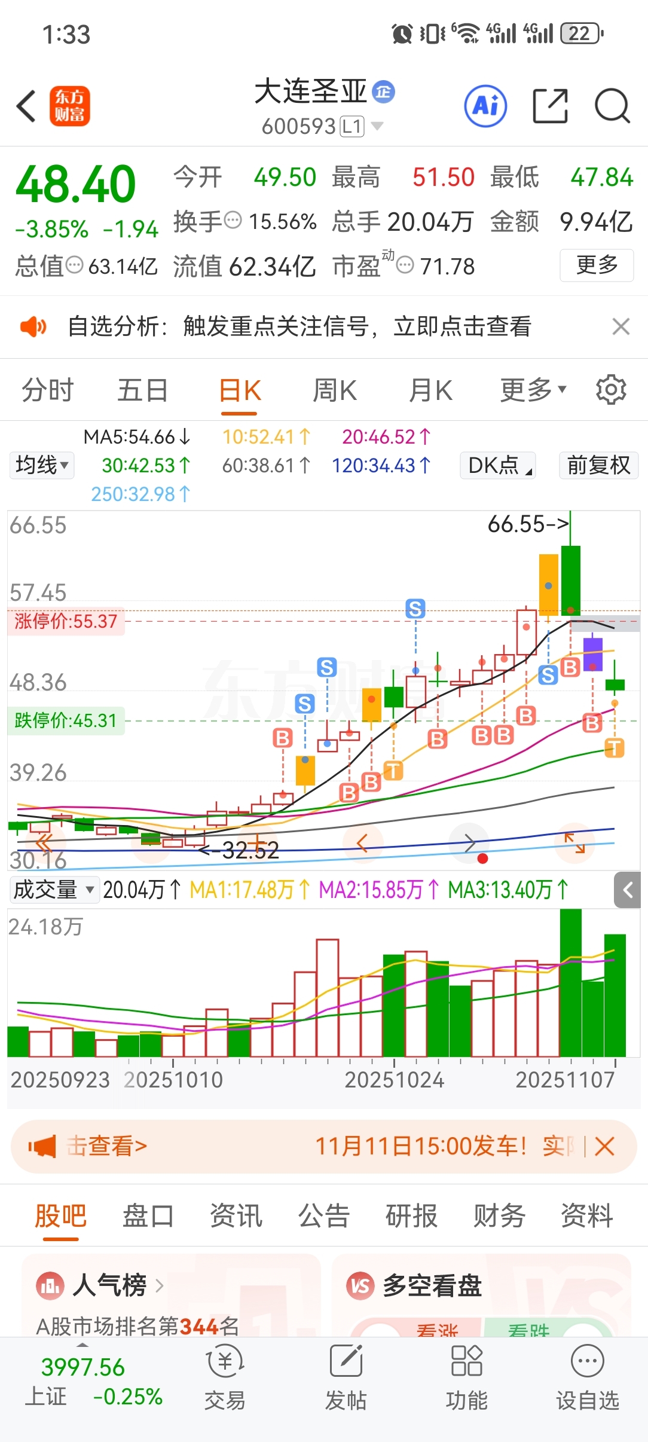Tap the info icon beside 市盈

pyautogui.click(x=405, y=265)
